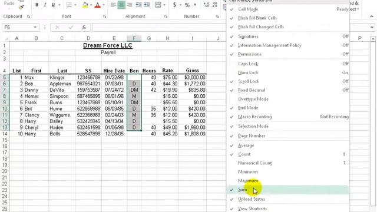Cancel formula bar entry (X)

[x=57, y=27]
